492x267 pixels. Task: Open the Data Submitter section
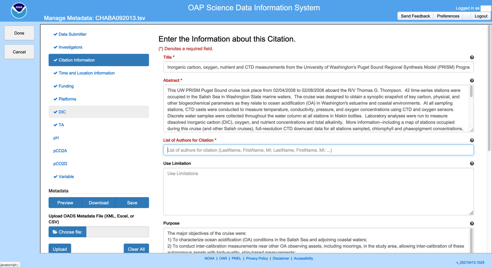point(72,34)
